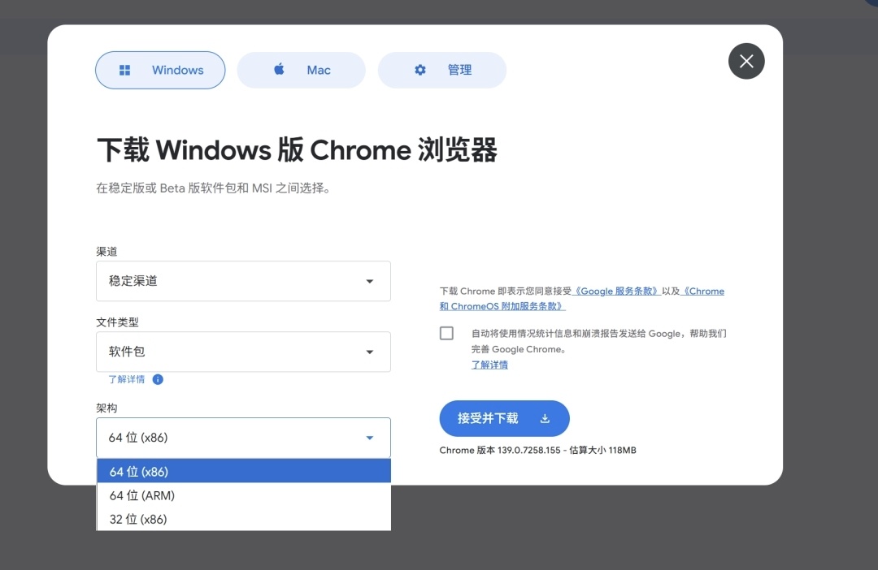
Task: Click the 接受并下载 button
Action: pos(504,418)
